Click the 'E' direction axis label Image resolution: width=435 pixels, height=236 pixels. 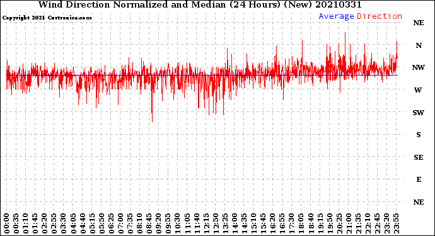[x=419, y=179]
